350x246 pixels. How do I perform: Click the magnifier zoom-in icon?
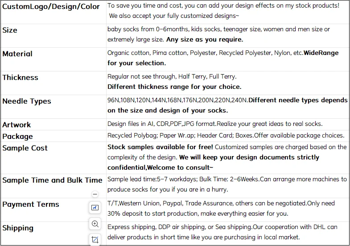point(95,224)
